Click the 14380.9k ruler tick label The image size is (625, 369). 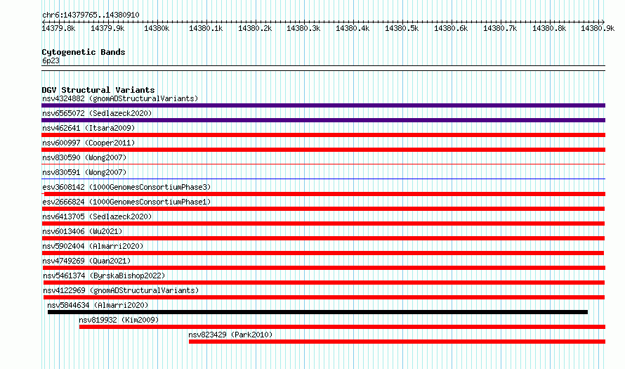click(x=598, y=28)
